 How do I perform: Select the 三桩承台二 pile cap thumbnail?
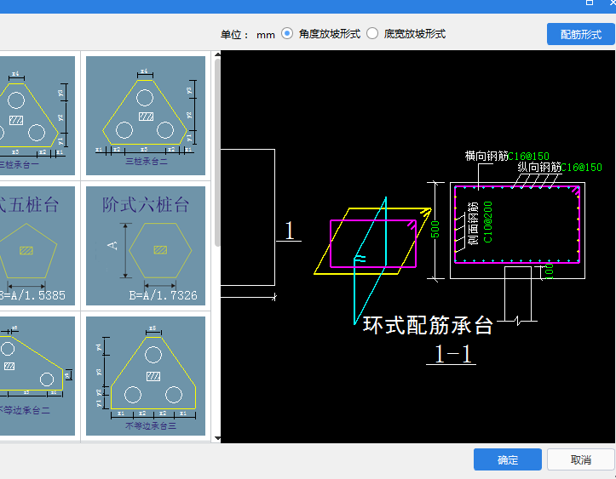[x=146, y=110]
